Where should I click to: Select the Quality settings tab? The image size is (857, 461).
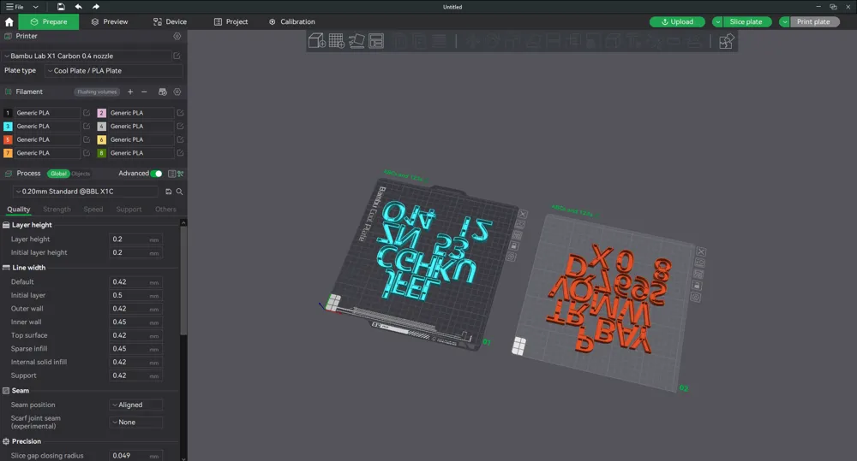click(19, 210)
